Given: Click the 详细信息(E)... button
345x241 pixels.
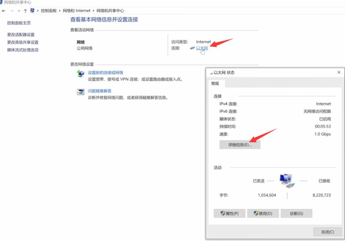Looking at the screenshot, I should click(x=240, y=145).
